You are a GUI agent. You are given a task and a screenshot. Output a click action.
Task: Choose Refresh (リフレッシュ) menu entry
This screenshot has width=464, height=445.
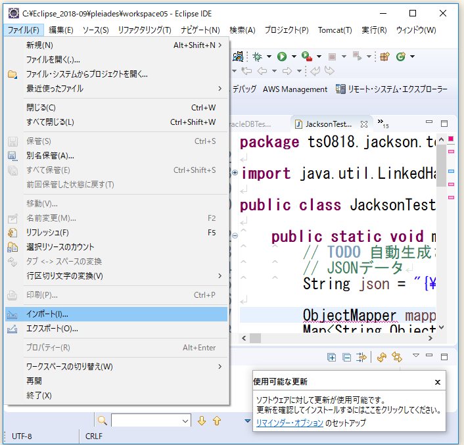point(116,233)
